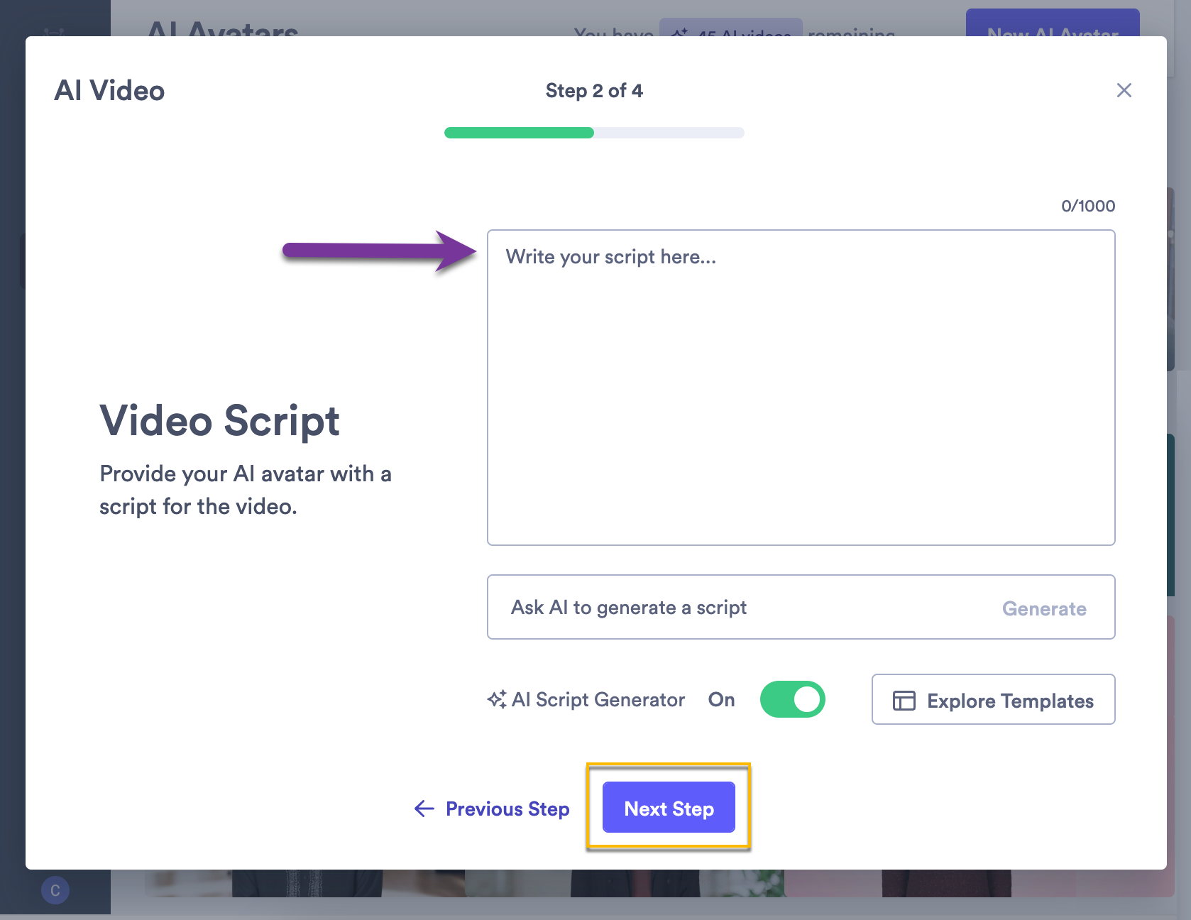Screen dimensions: 1191x920
Task: Click the Ask AI to generate a script field
Action: (x=710, y=608)
